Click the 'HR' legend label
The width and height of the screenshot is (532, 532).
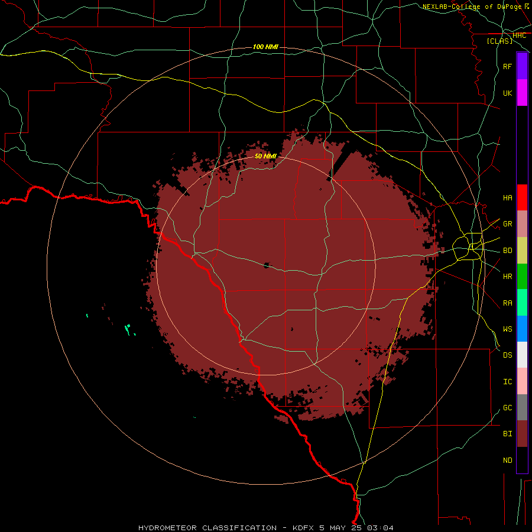pyautogui.click(x=507, y=277)
